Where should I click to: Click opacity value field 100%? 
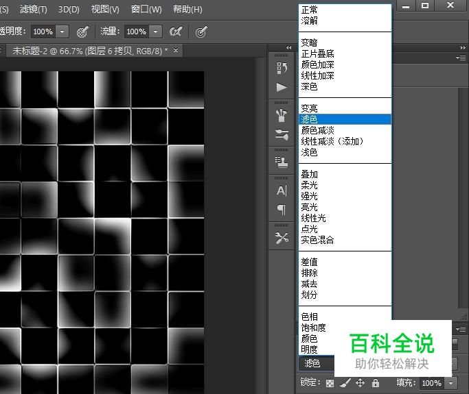[x=43, y=32]
